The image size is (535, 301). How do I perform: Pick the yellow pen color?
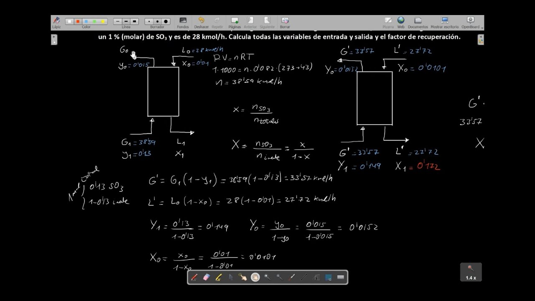point(103,21)
